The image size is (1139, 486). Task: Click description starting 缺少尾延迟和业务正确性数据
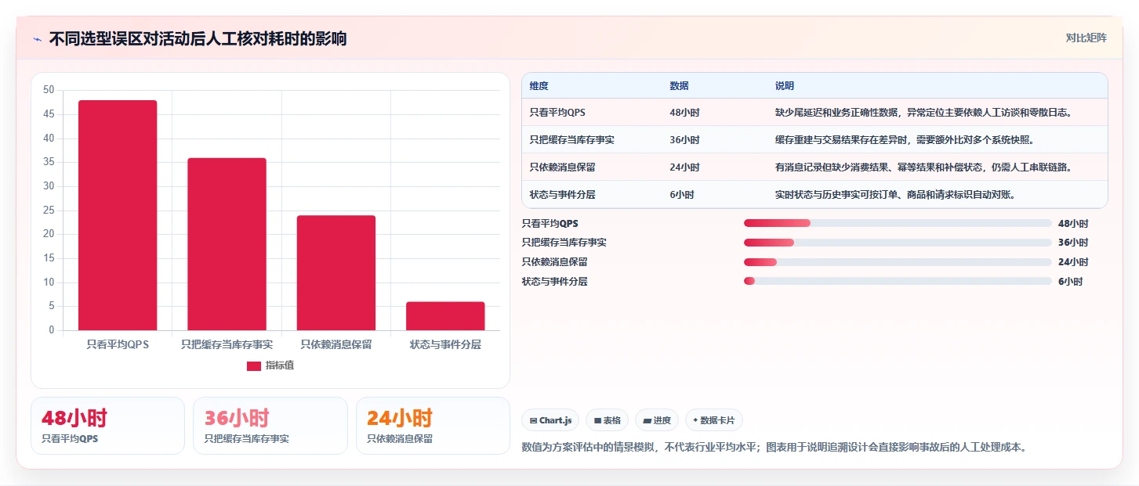[923, 113]
